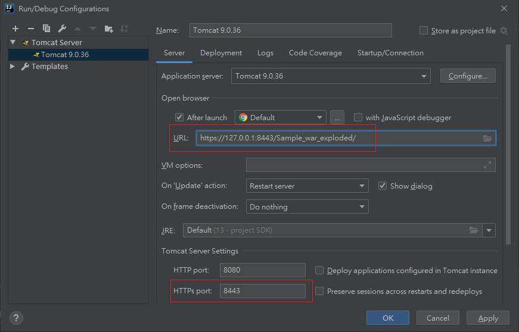This screenshot has height=332, width=519.
Task: Uncheck the After launch checkbox
Action: [x=179, y=117]
